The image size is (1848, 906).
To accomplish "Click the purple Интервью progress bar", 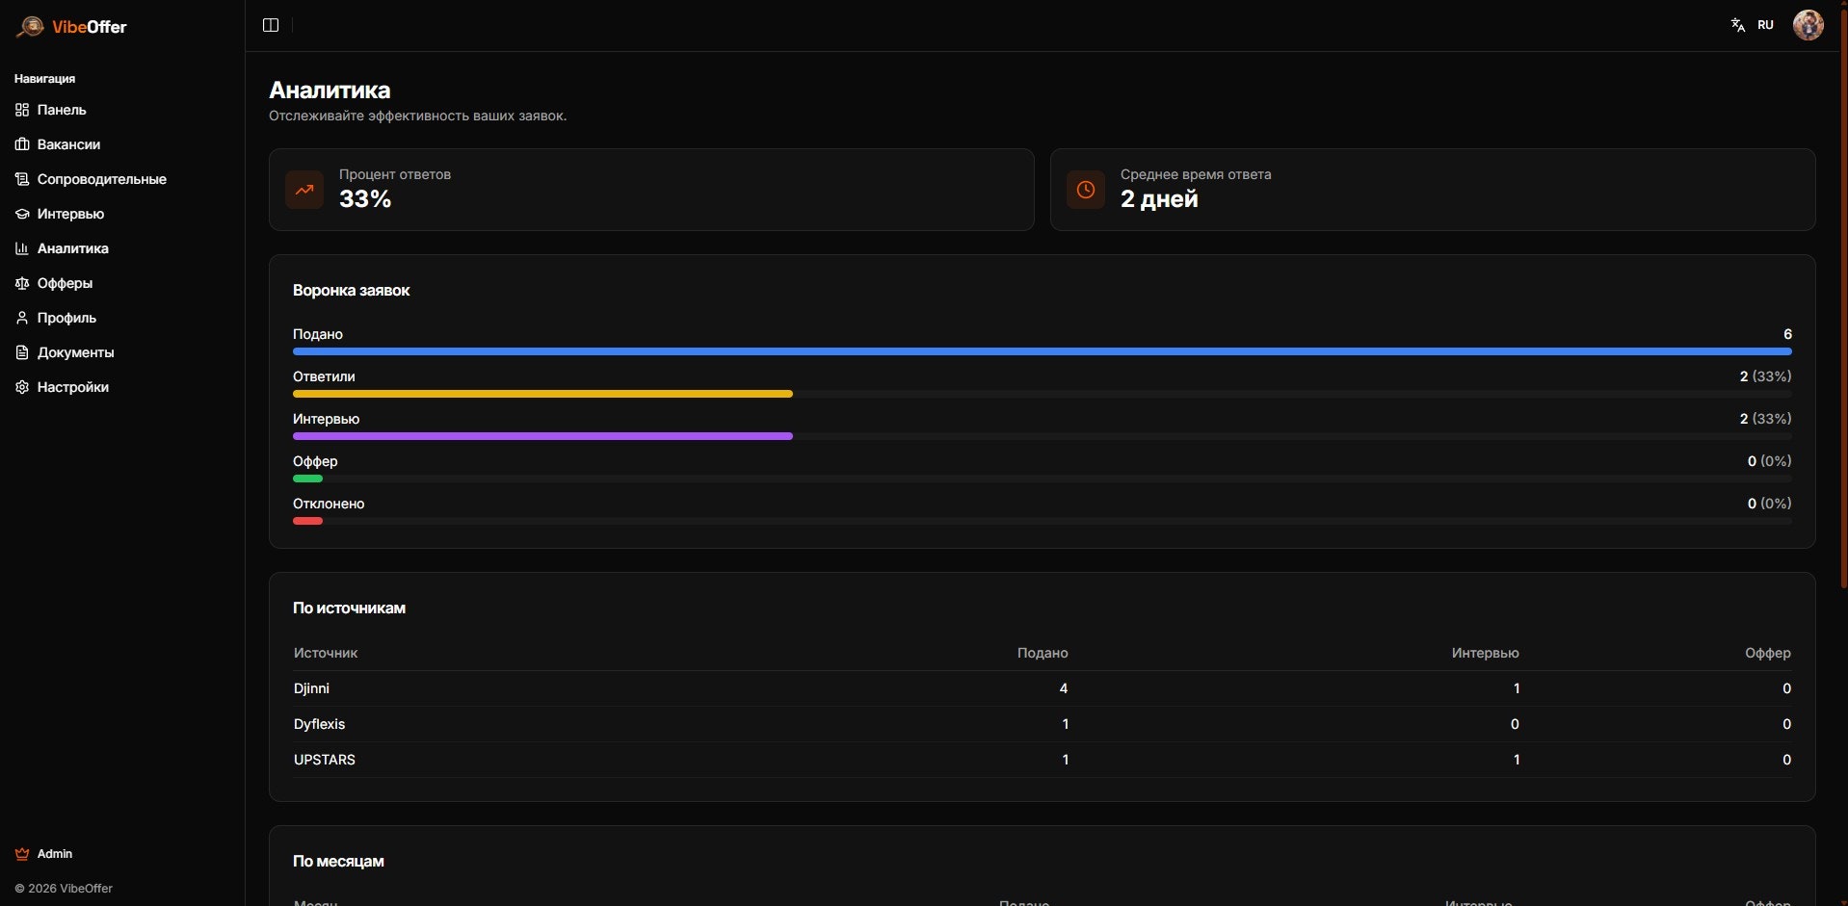I will click(542, 436).
